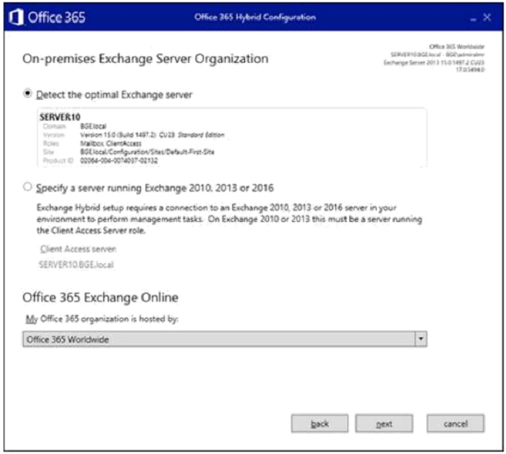The width and height of the screenshot is (506, 454).
Task: Click the Version 15.0 Build 1497.2 text
Action: (152, 135)
